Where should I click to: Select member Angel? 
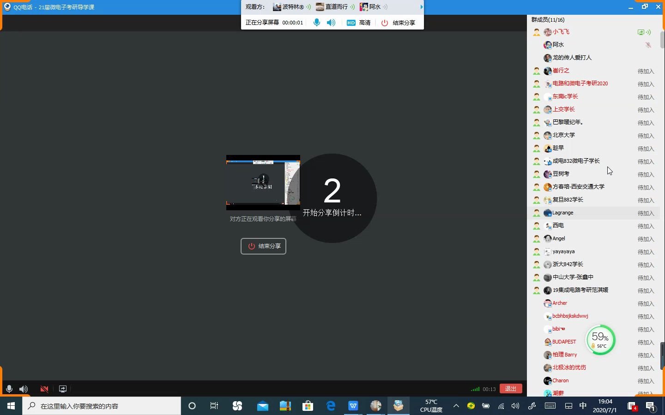[x=559, y=238]
